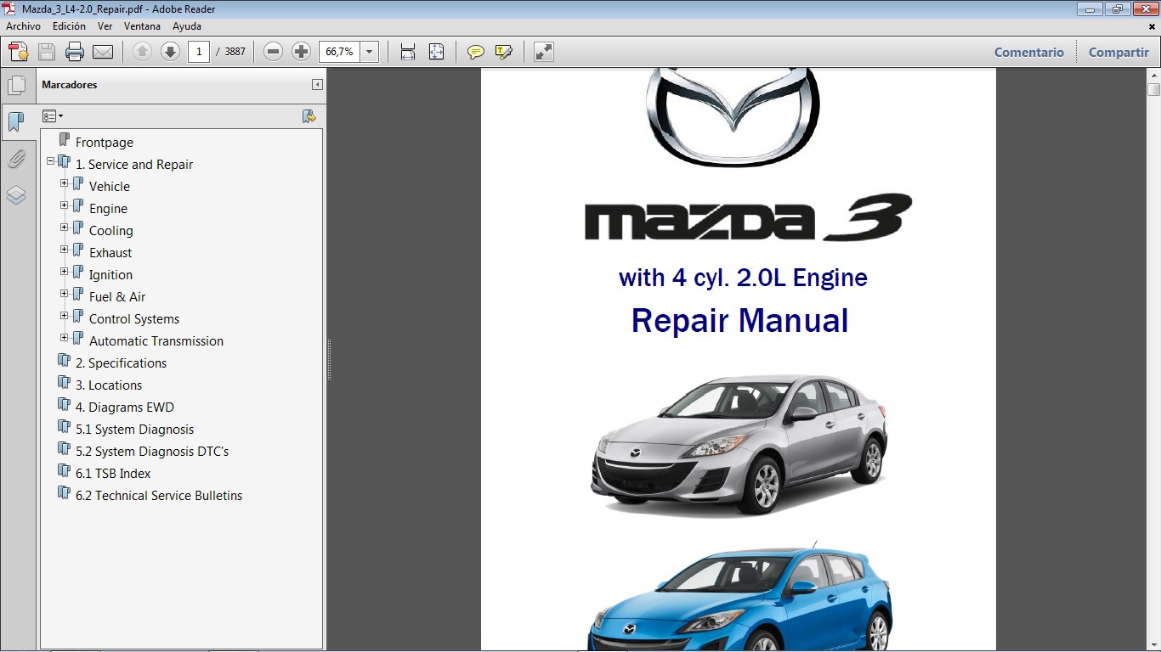Open the zoom percentage dropdown
The width and height of the screenshot is (1161, 652).
(370, 51)
